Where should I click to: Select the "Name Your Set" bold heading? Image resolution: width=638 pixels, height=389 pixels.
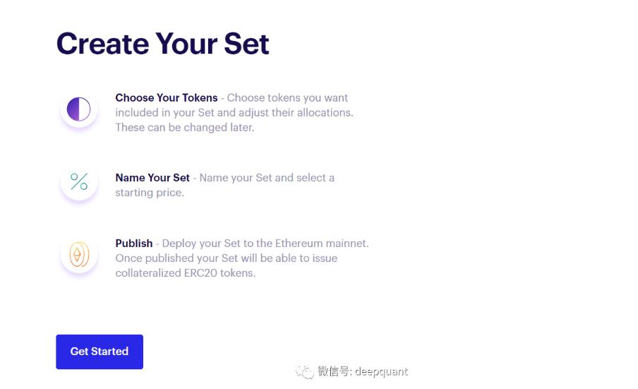(152, 178)
